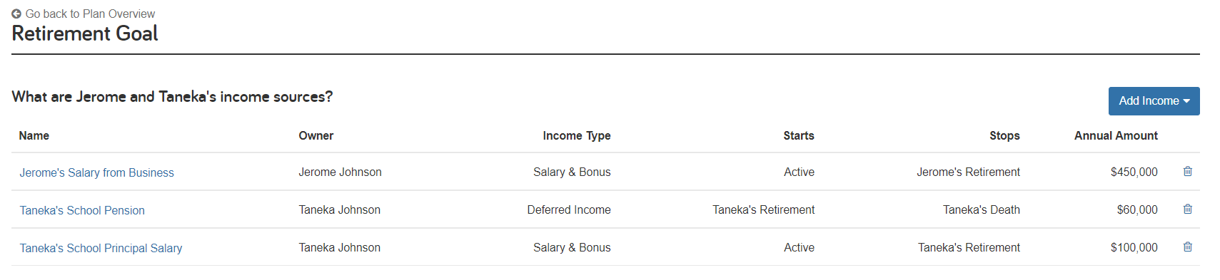This screenshot has height=280, width=1220.
Task: Click the Income Type column header
Action: (577, 135)
